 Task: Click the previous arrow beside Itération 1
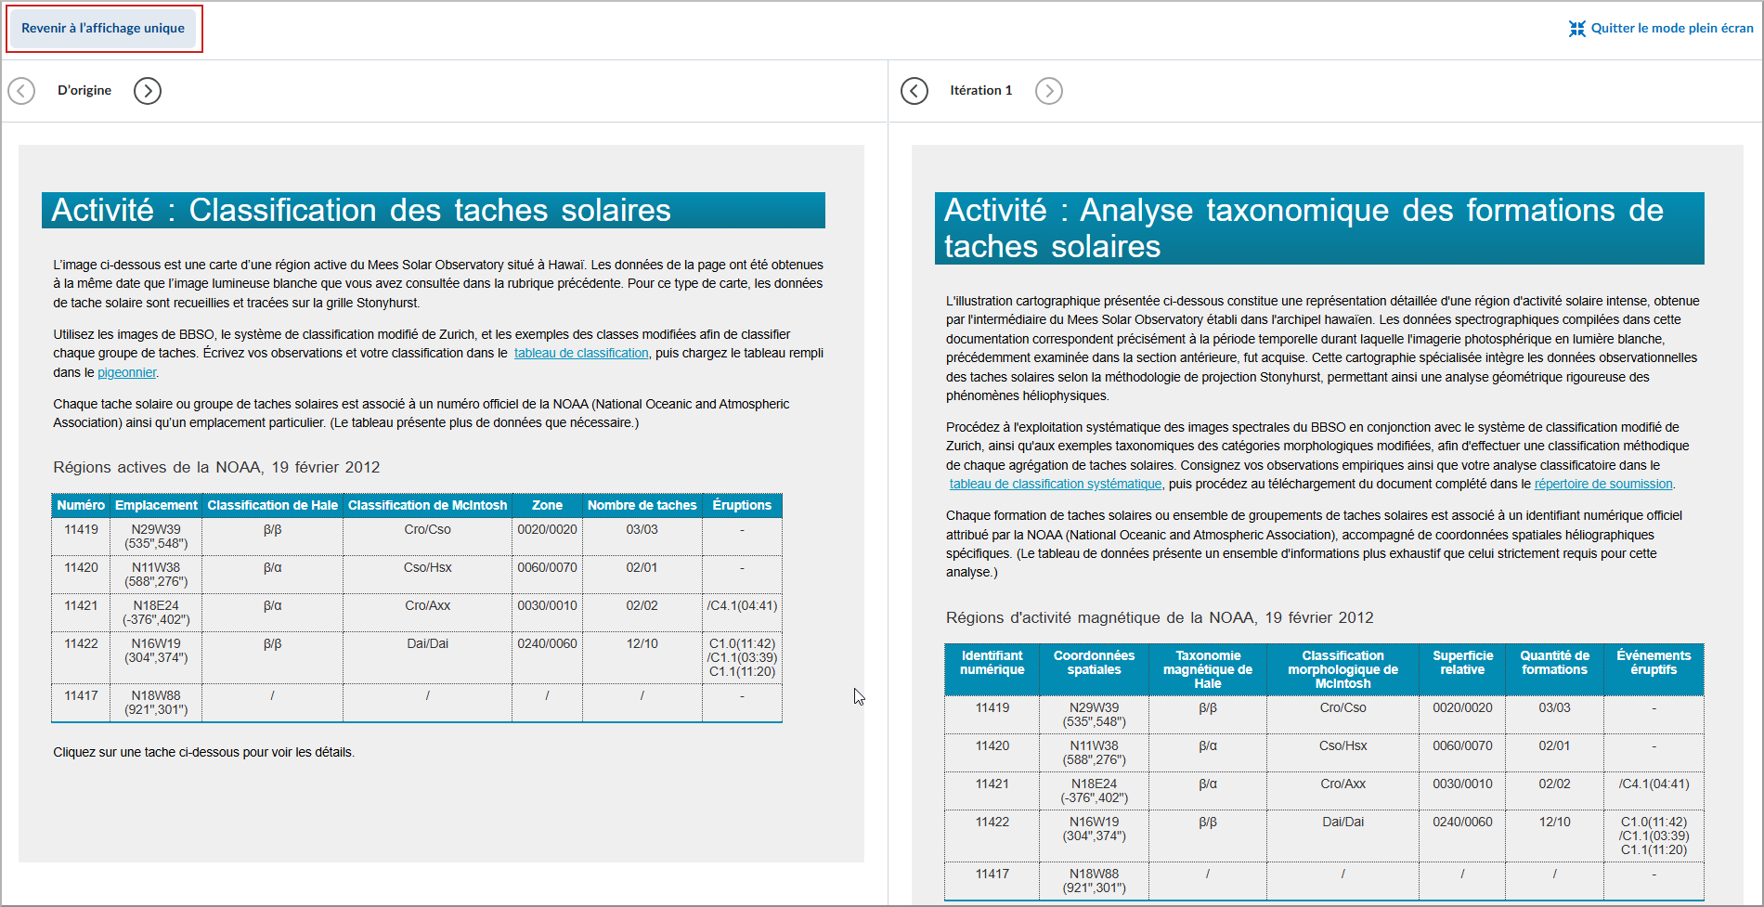pyautogui.click(x=914, y=91)
